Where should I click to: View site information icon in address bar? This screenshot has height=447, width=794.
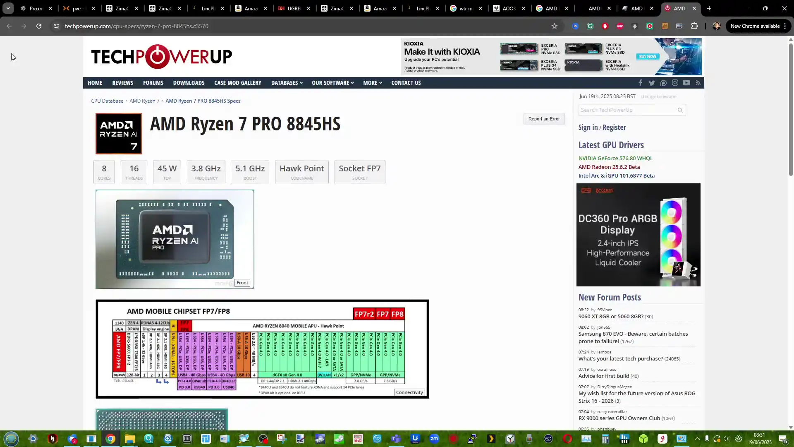pyautogui.click(x=56, y=26)
